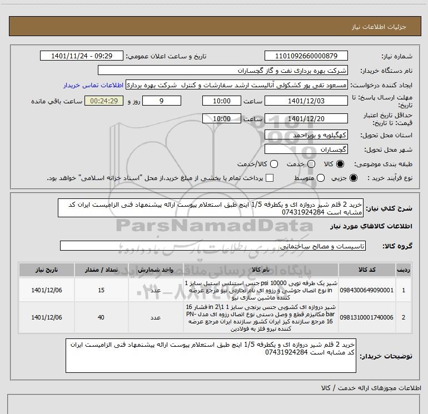Click item code 0981310001740006 cell

pos(367,317)
